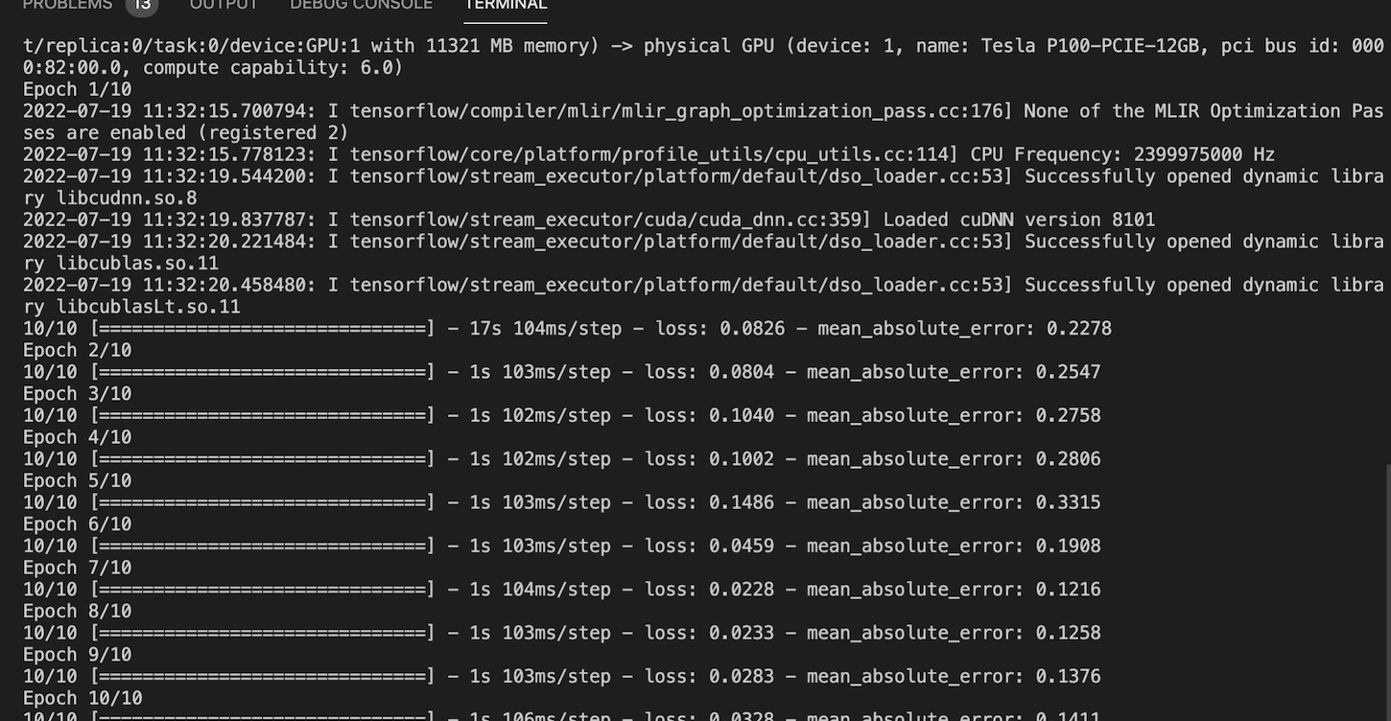The image size is (1391, 721).
Task: Select the DEBUG CONSOLE tab
Action: click(361, 6)
